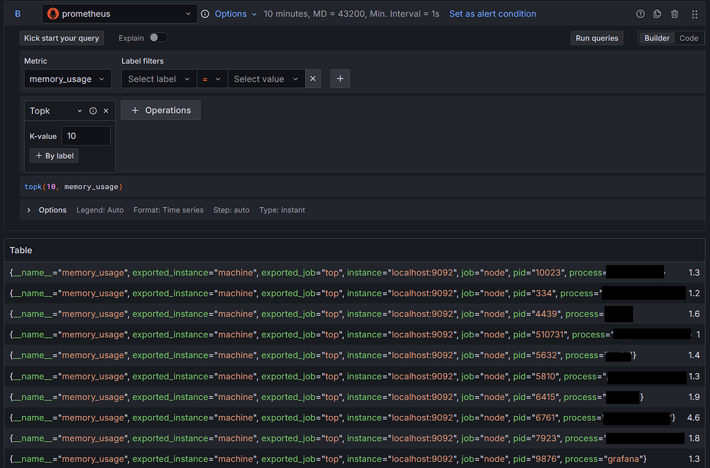
Task: Open the Select label dropdown
Action: 158,79
